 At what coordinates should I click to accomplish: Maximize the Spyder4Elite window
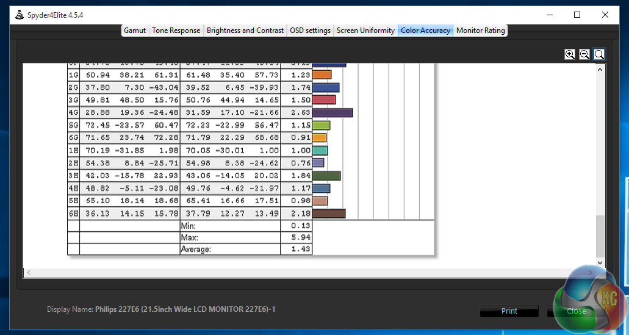[x=577, y=15]
